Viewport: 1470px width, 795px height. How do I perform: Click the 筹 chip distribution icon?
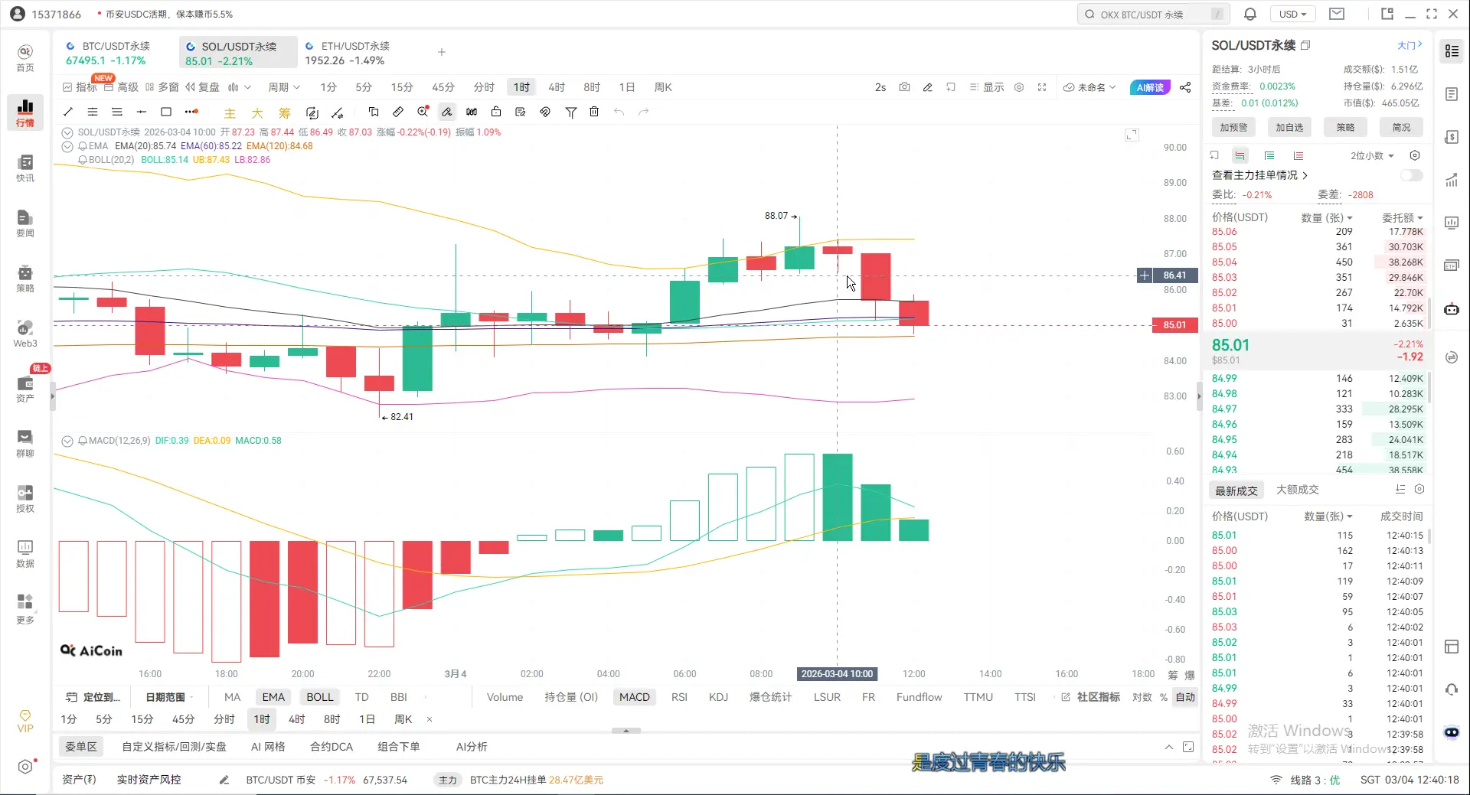(285, 112)
